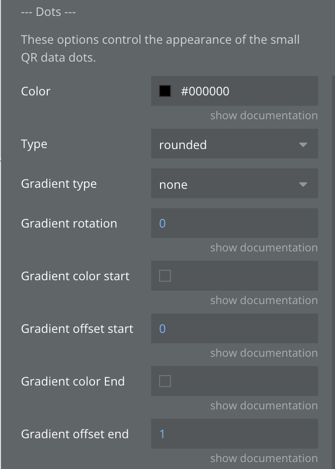
Task: Click the Gradient offset start field
Action: pos(234,328)
